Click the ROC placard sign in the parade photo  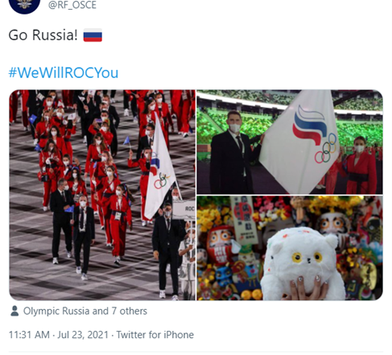tap(184, 210)
